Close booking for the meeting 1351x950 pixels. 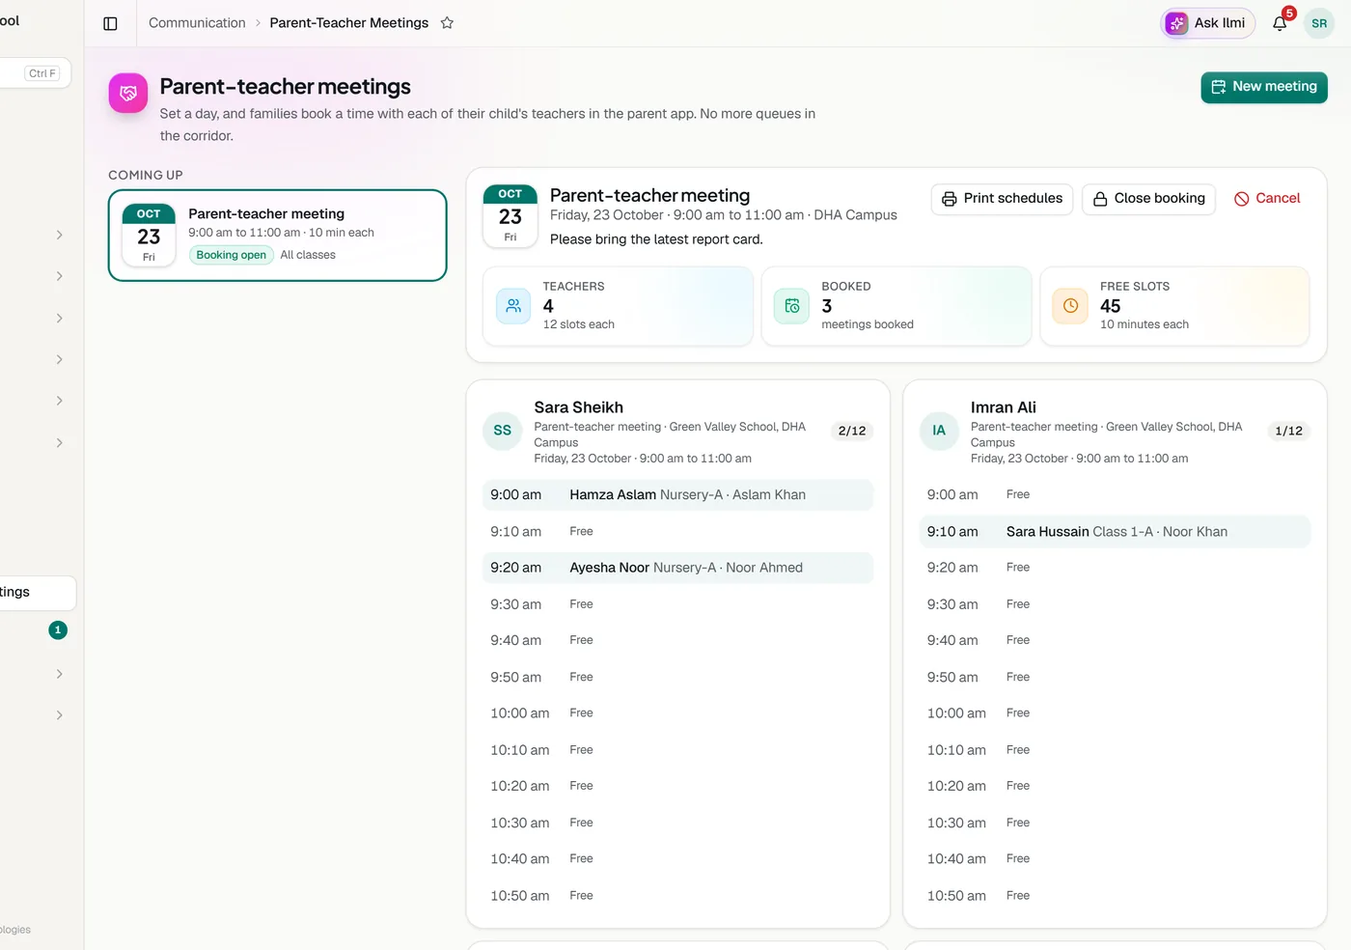tap(1148, 199)
